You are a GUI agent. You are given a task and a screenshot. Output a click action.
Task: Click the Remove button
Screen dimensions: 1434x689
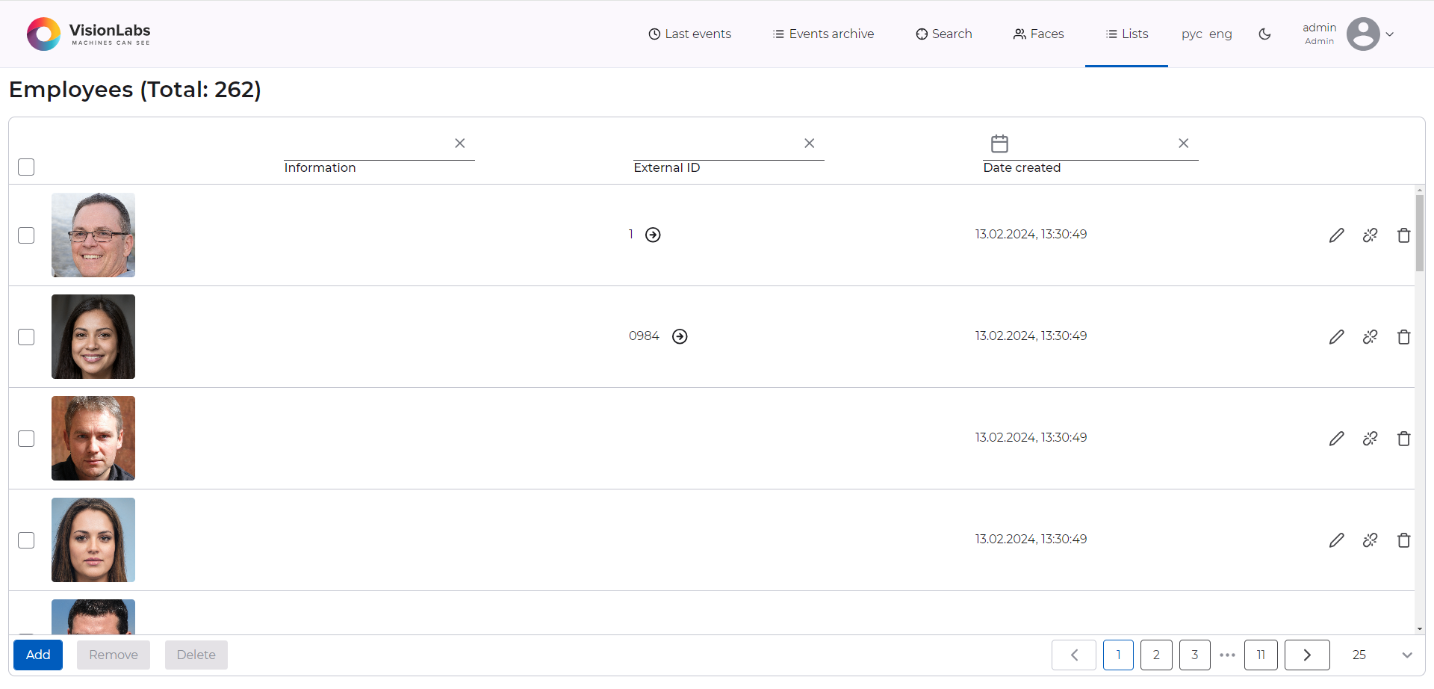[114, 655]
